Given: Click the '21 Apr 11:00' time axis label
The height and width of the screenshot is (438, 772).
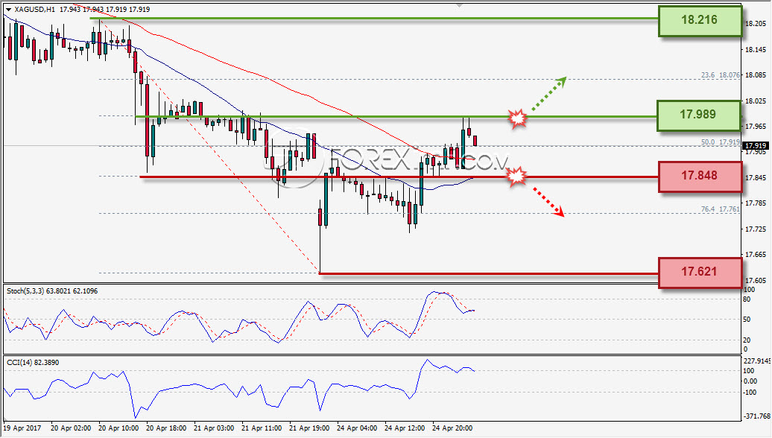Looking at the screenshot, I should coord(262,428).
